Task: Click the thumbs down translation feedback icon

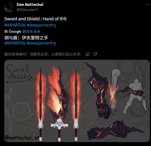Action: click(x=95, y=54)
